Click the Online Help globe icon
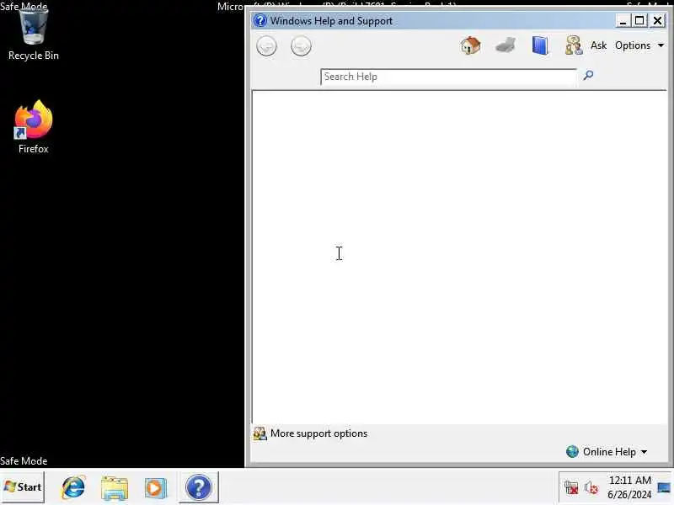The height and width of the screenshot is (505, 674). tap(572, 452)
